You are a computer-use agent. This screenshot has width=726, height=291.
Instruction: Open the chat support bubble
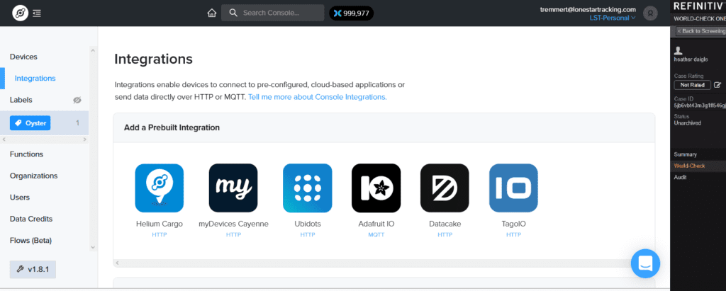pyautogui.click(x=645, y=263)
